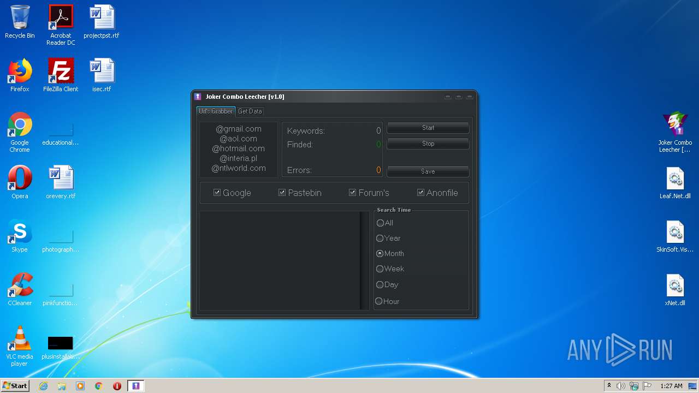Launch Opera desktop shortcut
This screenshot has height=393, width=699.
point(20,183)
